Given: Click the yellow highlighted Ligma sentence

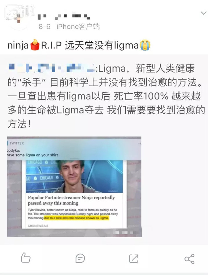Looking at the screenshot, I should (77, 218).
